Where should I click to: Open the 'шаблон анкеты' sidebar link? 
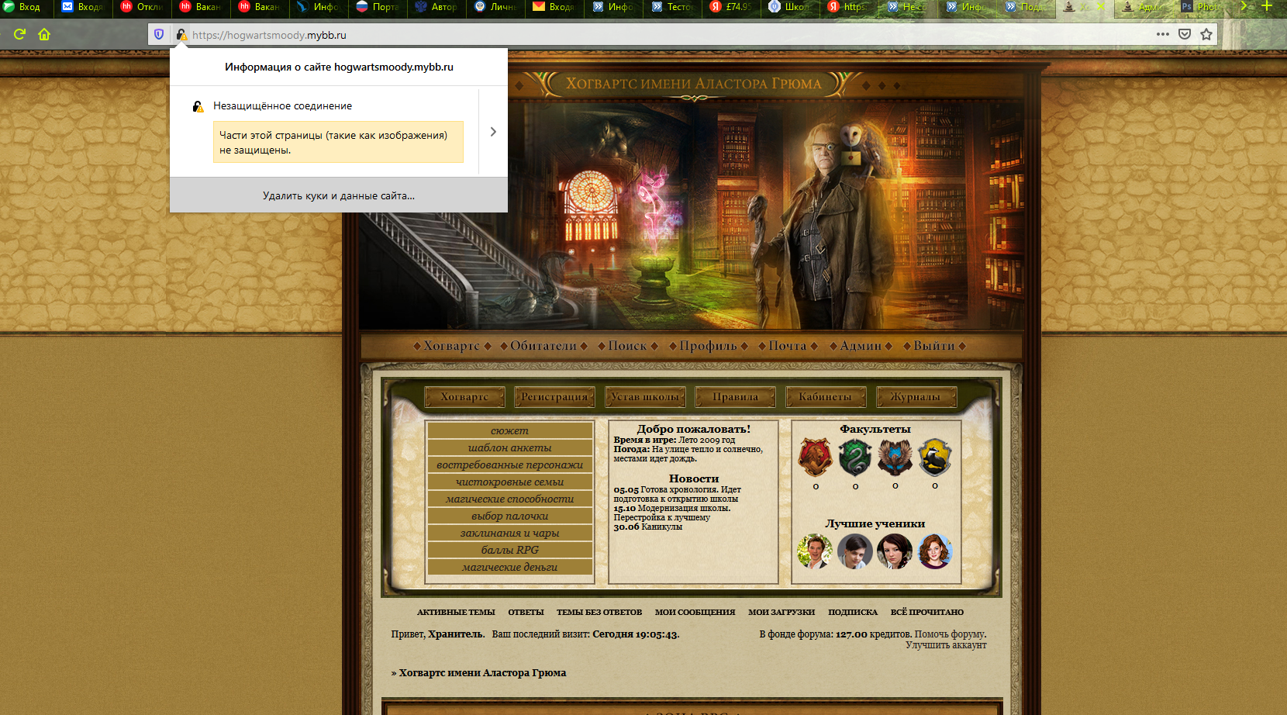[509, 447]
